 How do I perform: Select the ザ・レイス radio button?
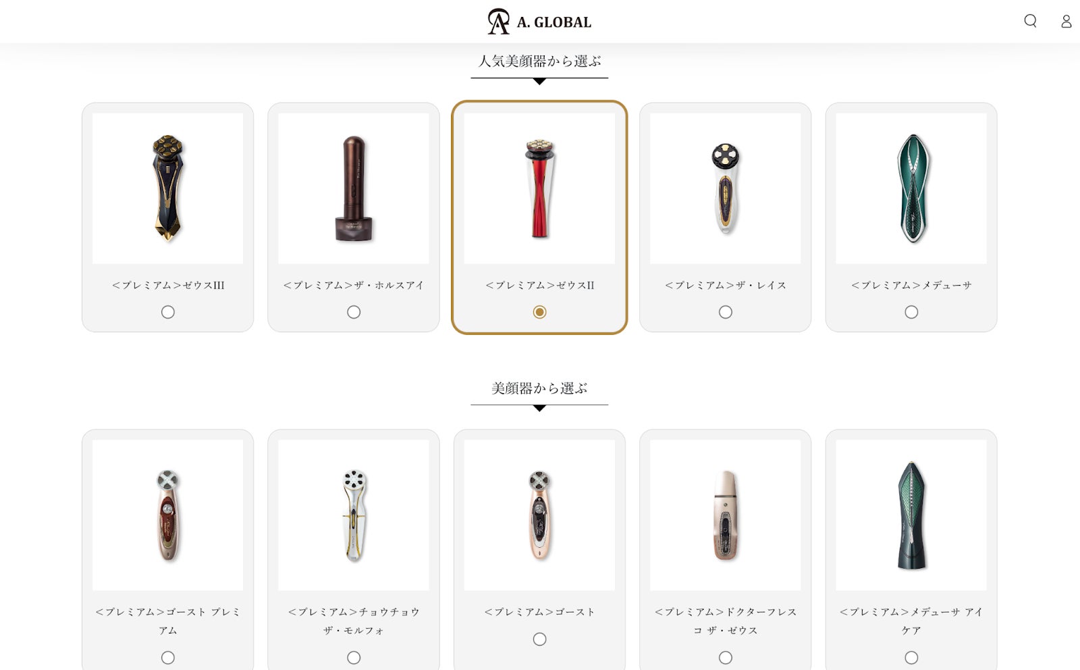(726, 312)
